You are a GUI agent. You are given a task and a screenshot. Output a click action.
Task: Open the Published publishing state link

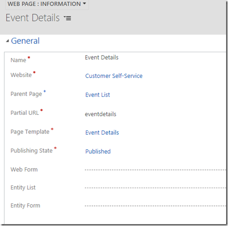98,151
